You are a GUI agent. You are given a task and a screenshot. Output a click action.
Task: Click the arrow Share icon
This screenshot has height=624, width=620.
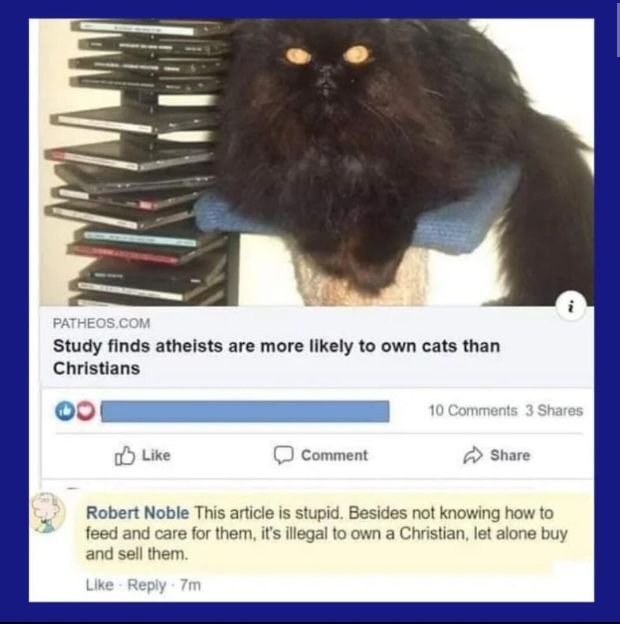point(473,455)
